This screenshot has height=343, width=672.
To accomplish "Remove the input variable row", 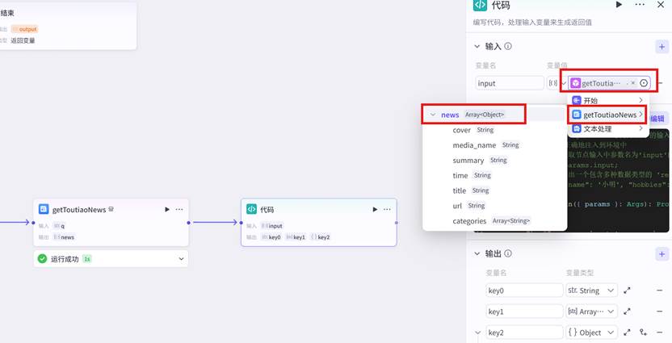I will [661, 83].
